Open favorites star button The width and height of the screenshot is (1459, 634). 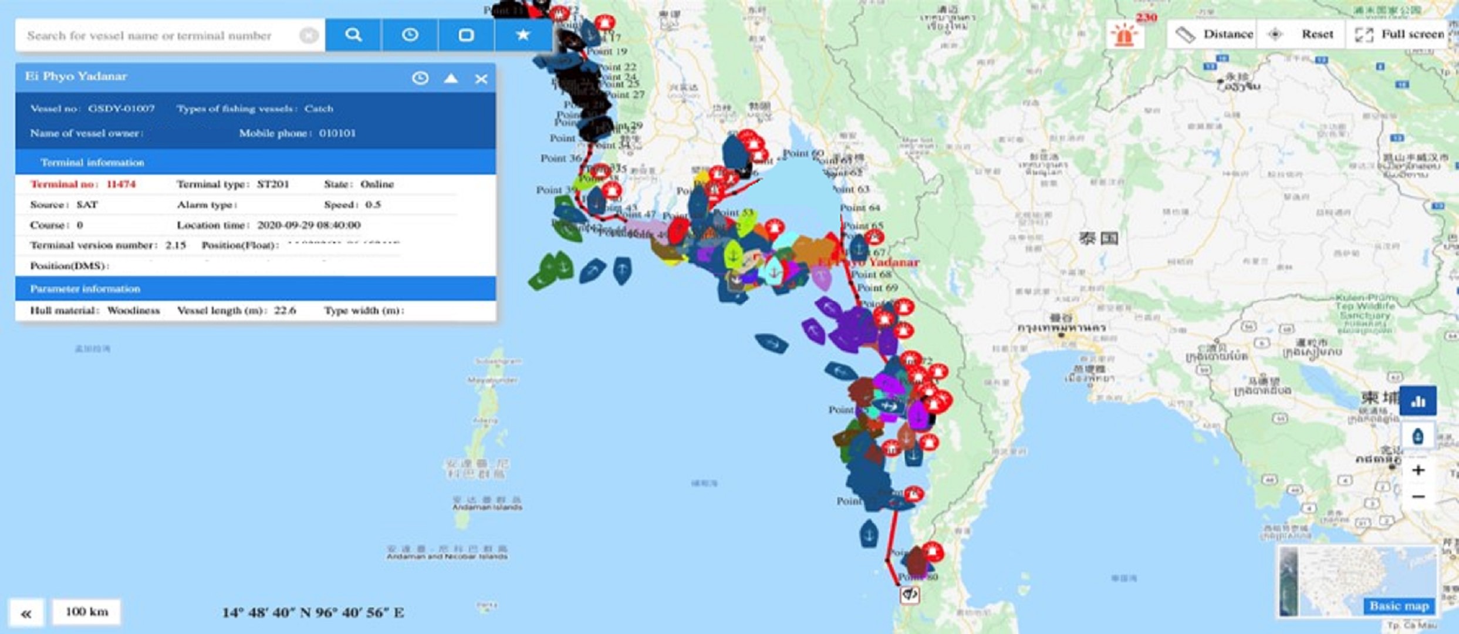[522, 35]
